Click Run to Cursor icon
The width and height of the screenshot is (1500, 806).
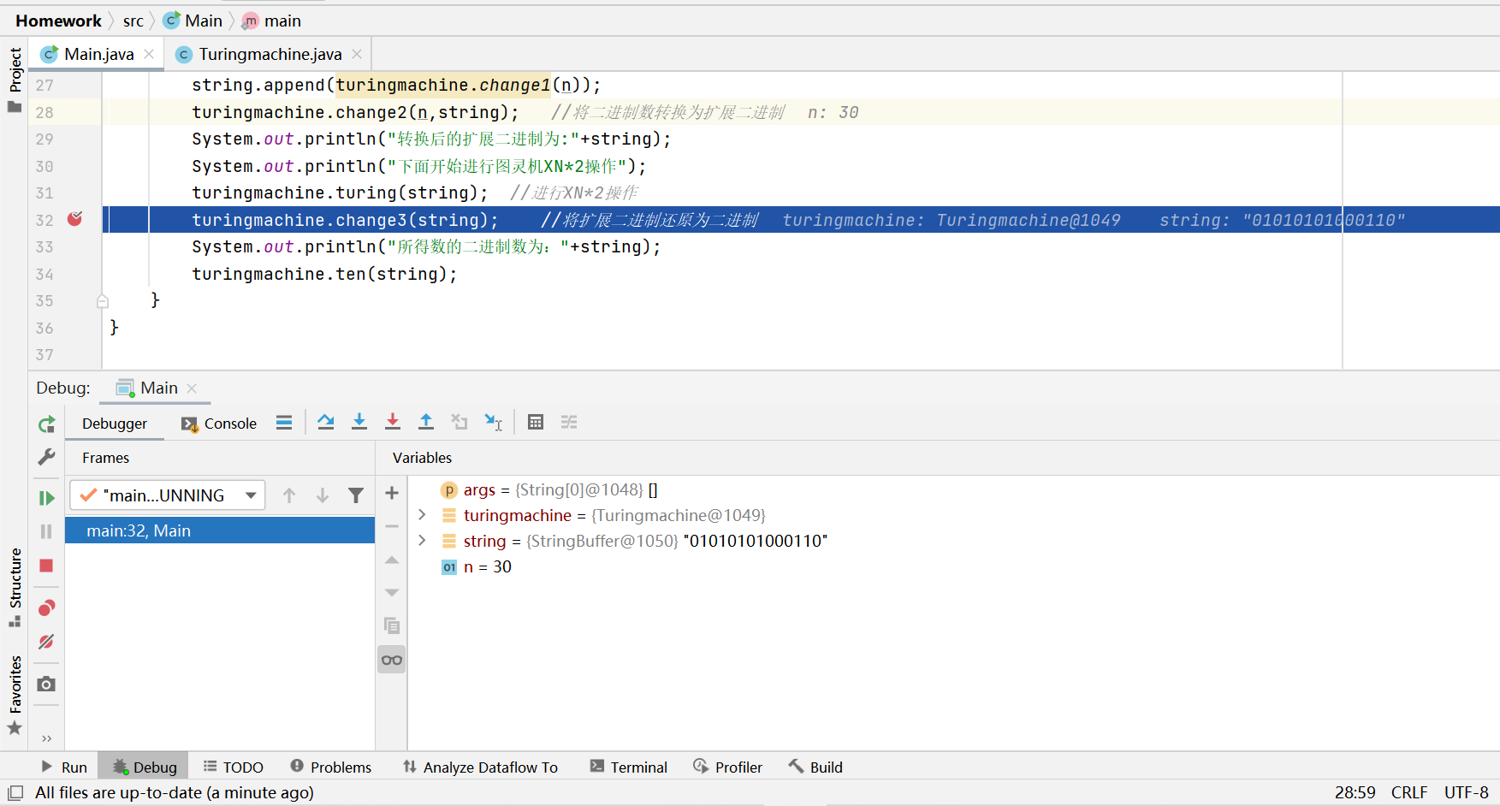coord(494,422)
